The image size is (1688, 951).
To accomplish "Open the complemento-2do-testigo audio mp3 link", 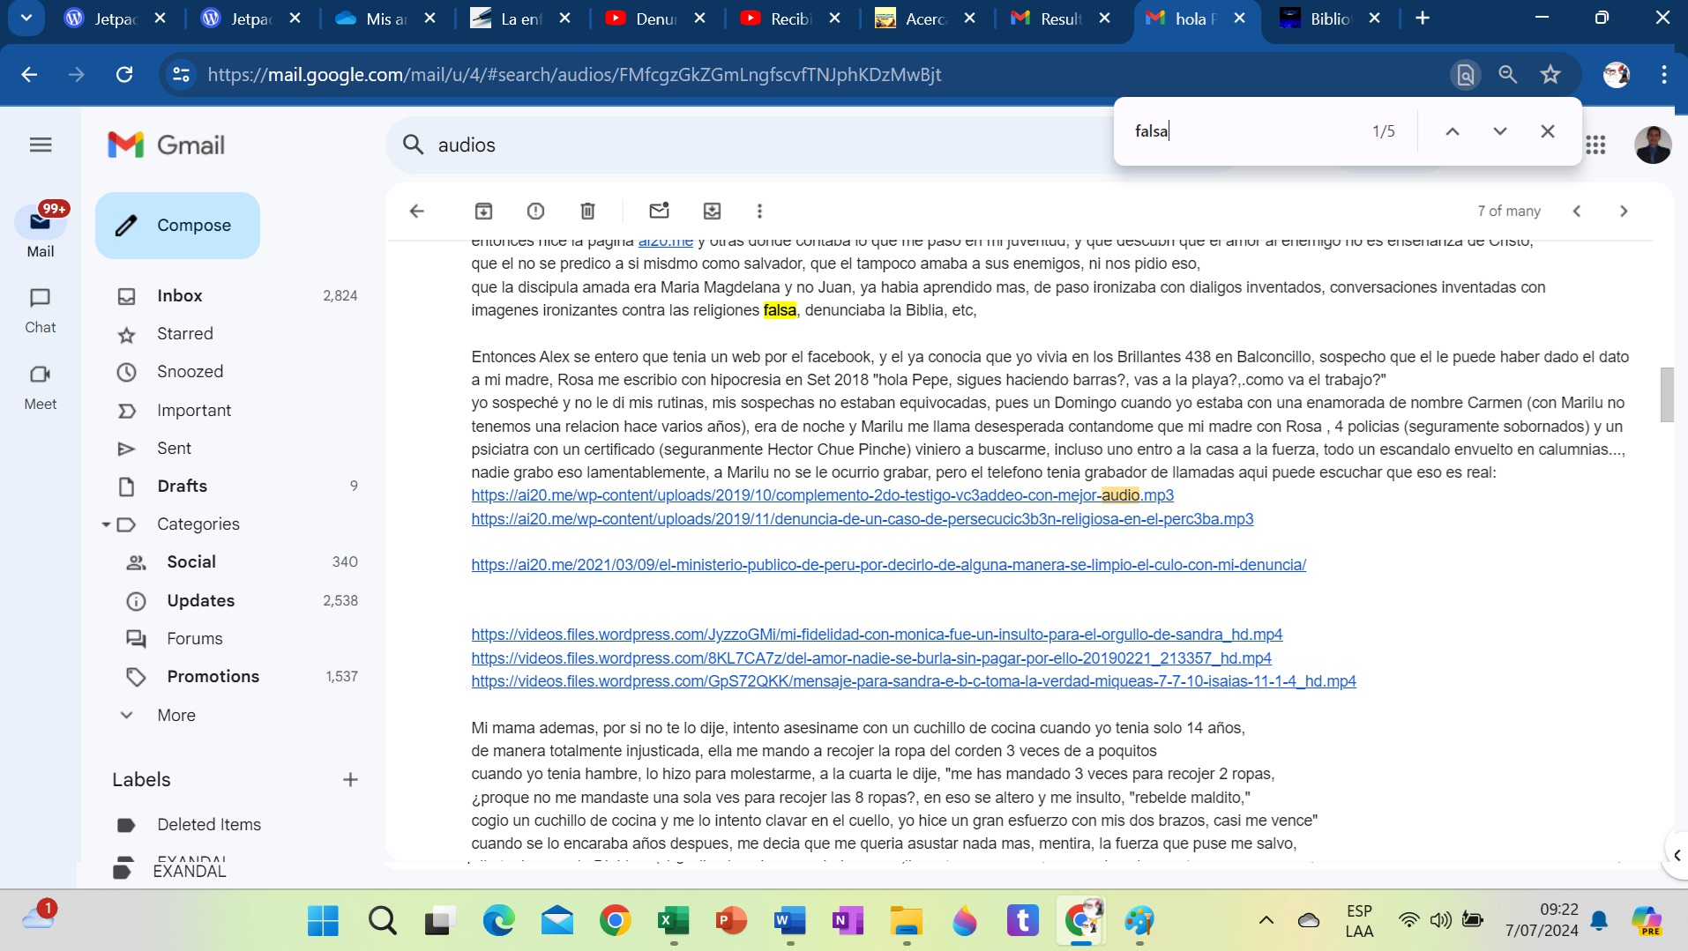I will (x=822, y=495).
